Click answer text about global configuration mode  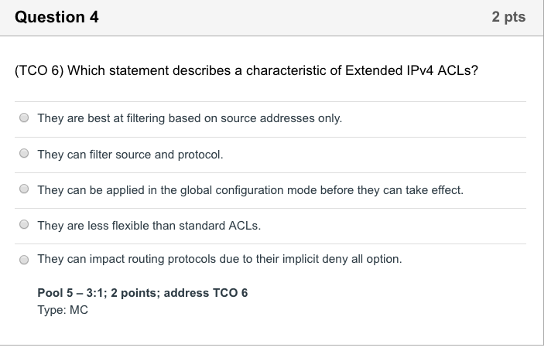[x=251, y=190]
